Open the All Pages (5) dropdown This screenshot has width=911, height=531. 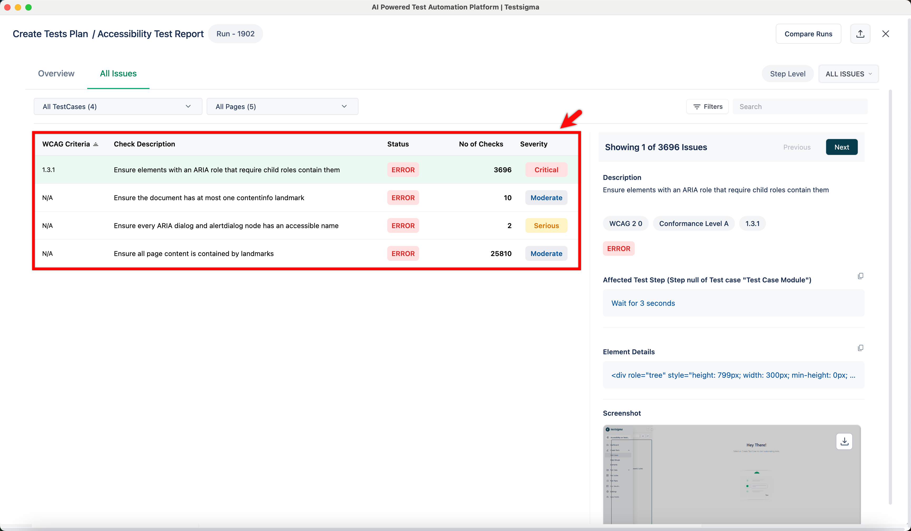coord(282,107)
